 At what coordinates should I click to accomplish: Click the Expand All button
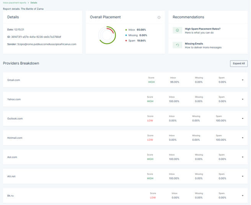coord(239,63)
